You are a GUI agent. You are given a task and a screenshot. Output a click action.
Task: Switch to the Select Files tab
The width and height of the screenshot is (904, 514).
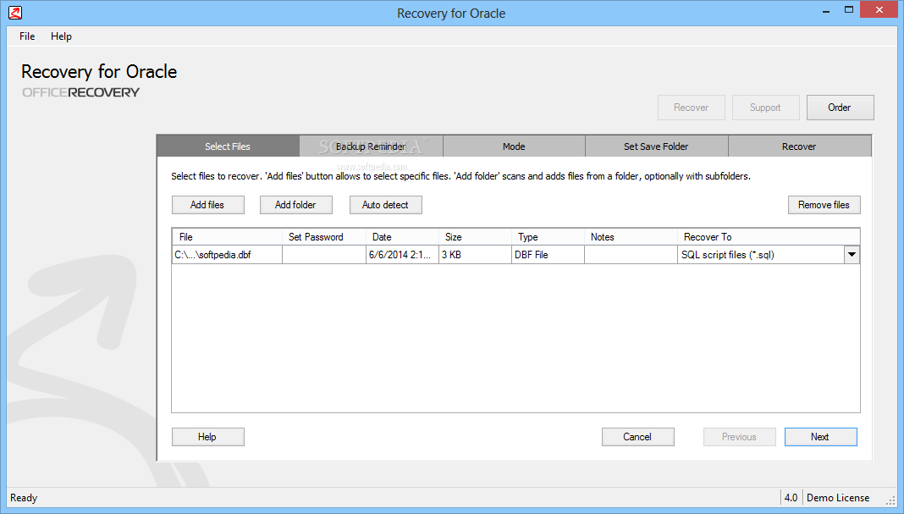pyautogui.click(x=228, y=146)
